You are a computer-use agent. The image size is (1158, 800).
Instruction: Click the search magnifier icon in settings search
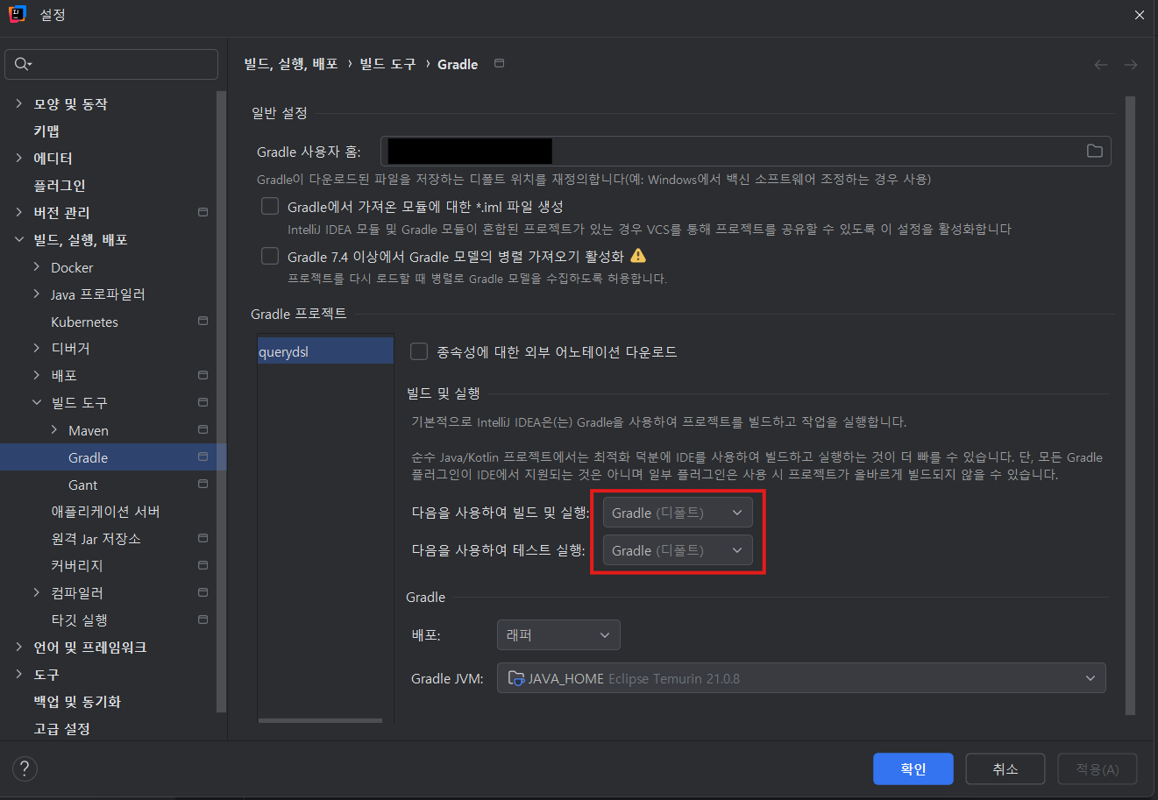click(22, 64)
